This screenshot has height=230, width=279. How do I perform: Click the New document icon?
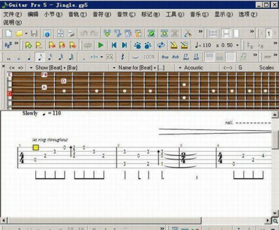[9, 34]
